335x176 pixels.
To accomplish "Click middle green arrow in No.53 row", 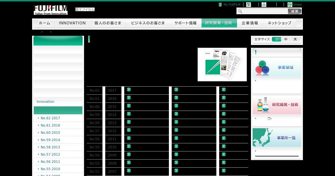I will (176, 163).
